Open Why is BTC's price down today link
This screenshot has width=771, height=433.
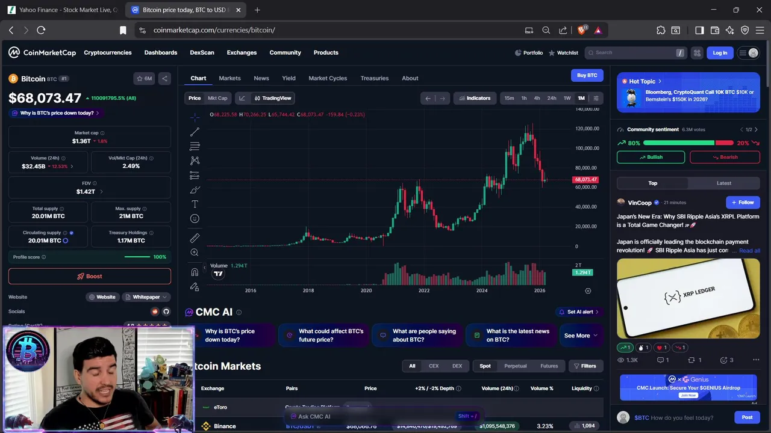[x=55, y=113]
